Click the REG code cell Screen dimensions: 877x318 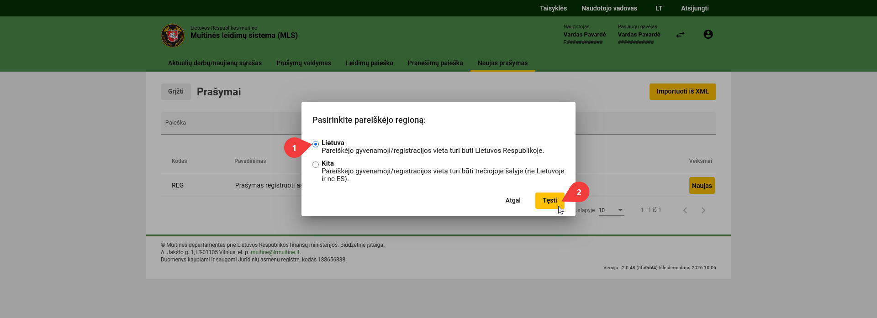click(178, 185)
